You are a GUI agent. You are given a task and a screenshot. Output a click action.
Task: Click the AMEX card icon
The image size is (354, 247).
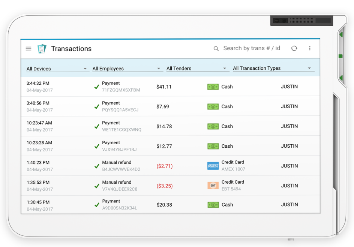[x=213, y=166]
